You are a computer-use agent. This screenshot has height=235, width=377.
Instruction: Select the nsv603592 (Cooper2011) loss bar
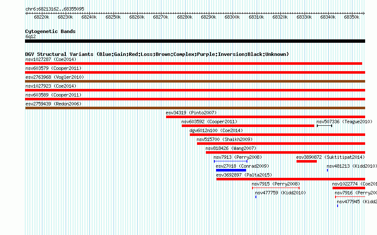248,126
